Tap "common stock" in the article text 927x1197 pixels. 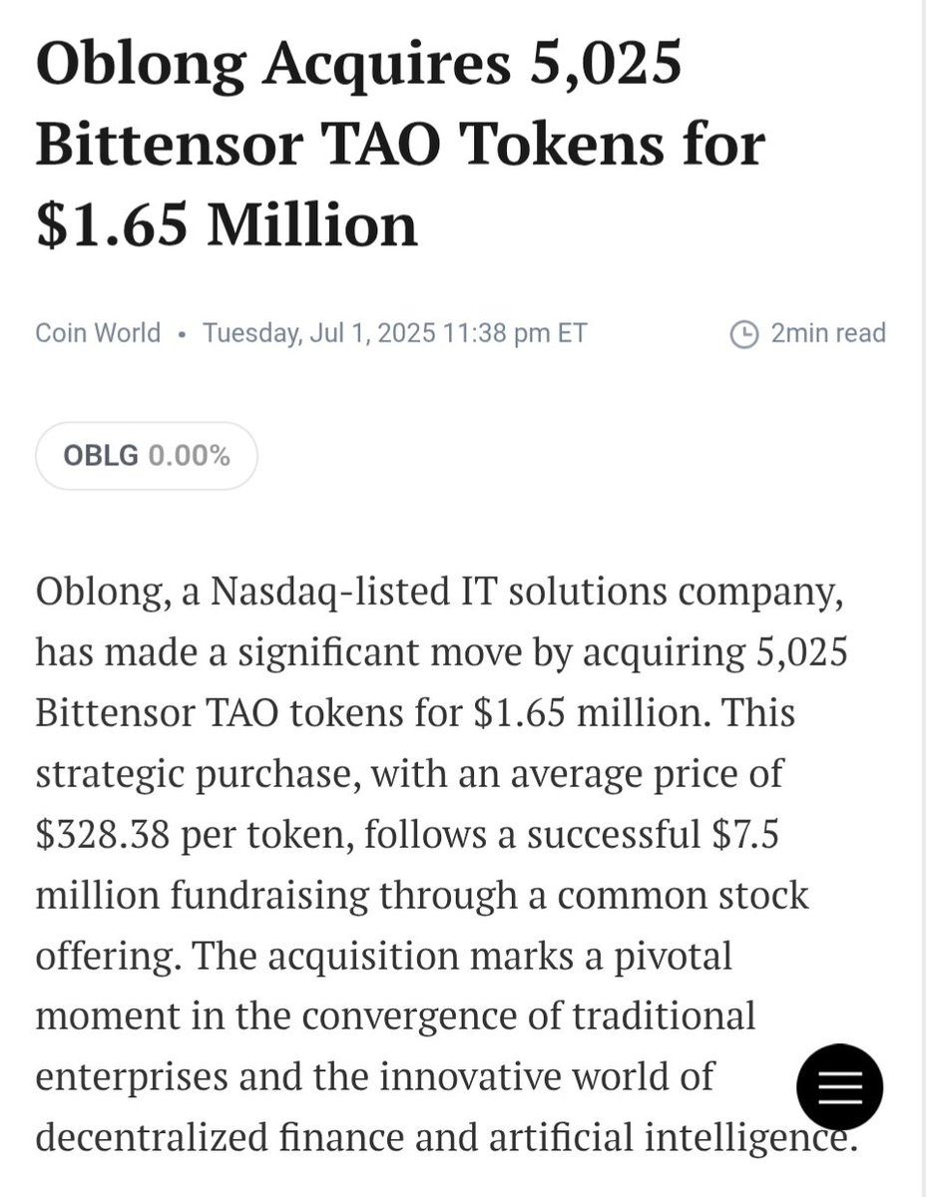(x=683, y=895)
